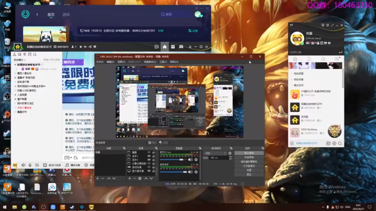Click search icon in YY channel sidebar
The height and width of the screenshot is (211, 376).
35,54
